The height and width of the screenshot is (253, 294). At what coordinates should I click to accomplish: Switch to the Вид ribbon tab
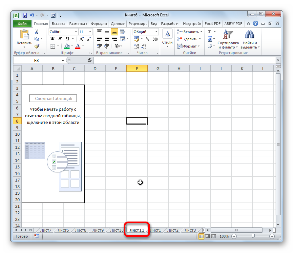tap(154, 24)
